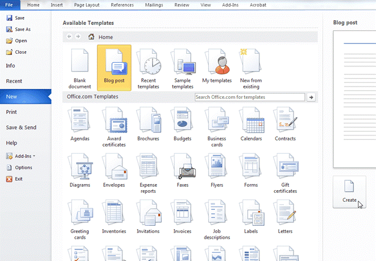
Task: Open the Gift certificates category
Action: (x=286, y=173)
